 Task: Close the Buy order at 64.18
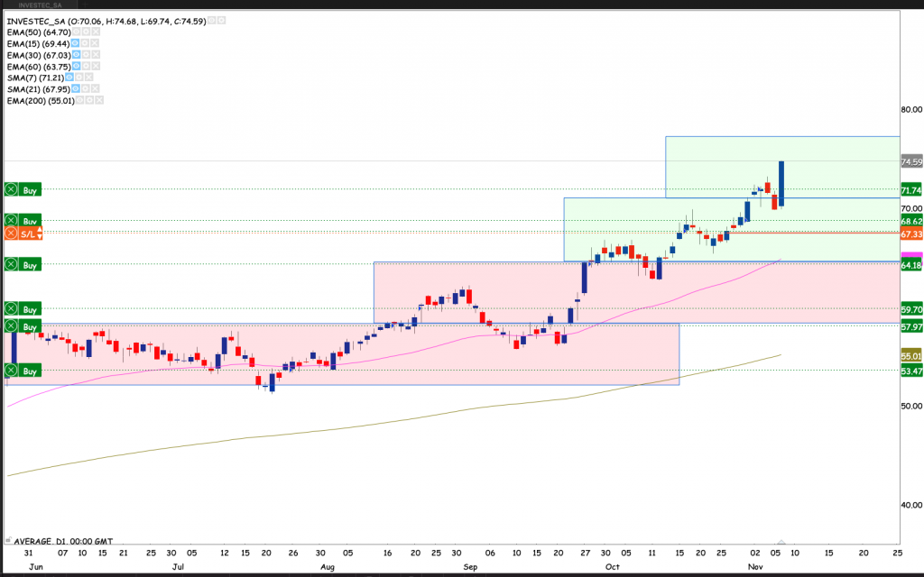(x=11, y=265)
